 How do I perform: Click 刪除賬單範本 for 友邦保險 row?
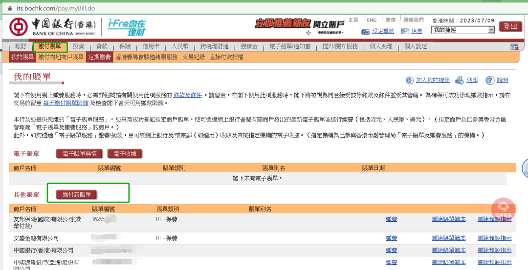click(448, 219)
